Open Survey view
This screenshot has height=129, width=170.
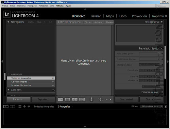pos(82,100)
